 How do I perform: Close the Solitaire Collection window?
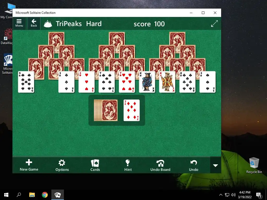(215, 13)
